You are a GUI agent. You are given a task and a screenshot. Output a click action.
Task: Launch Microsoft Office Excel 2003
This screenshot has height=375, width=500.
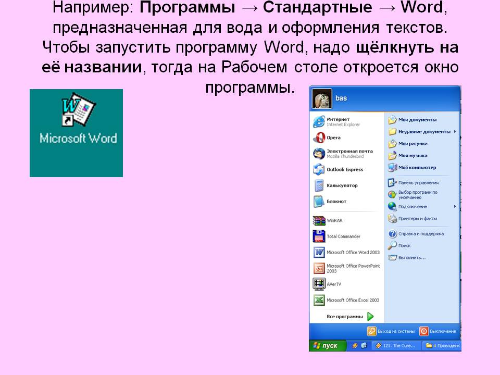coord(319,301)
